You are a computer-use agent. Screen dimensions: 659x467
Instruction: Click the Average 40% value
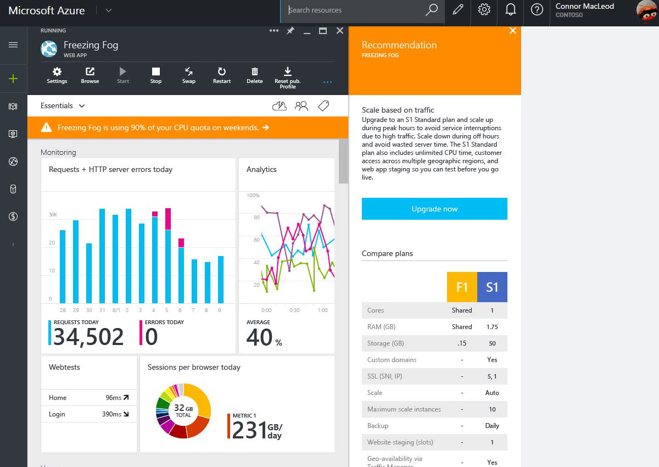coord(264,337)
